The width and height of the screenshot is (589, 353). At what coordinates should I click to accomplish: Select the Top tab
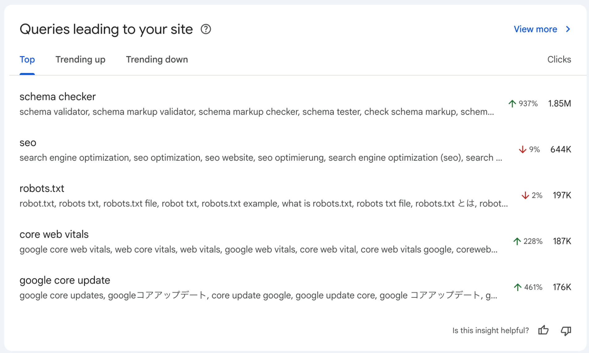tap(27, 60)
